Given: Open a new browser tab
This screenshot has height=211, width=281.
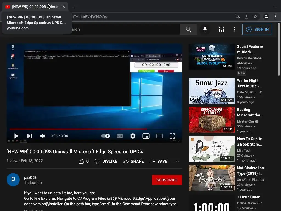Looking at the screenshot, I should click(74, 7).
